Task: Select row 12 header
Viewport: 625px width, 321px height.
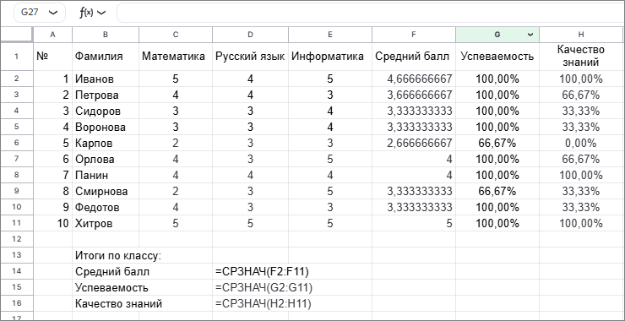Action: click(16, 239)
